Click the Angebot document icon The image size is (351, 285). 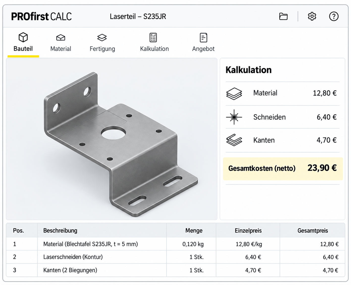click(x=203, y=38)
